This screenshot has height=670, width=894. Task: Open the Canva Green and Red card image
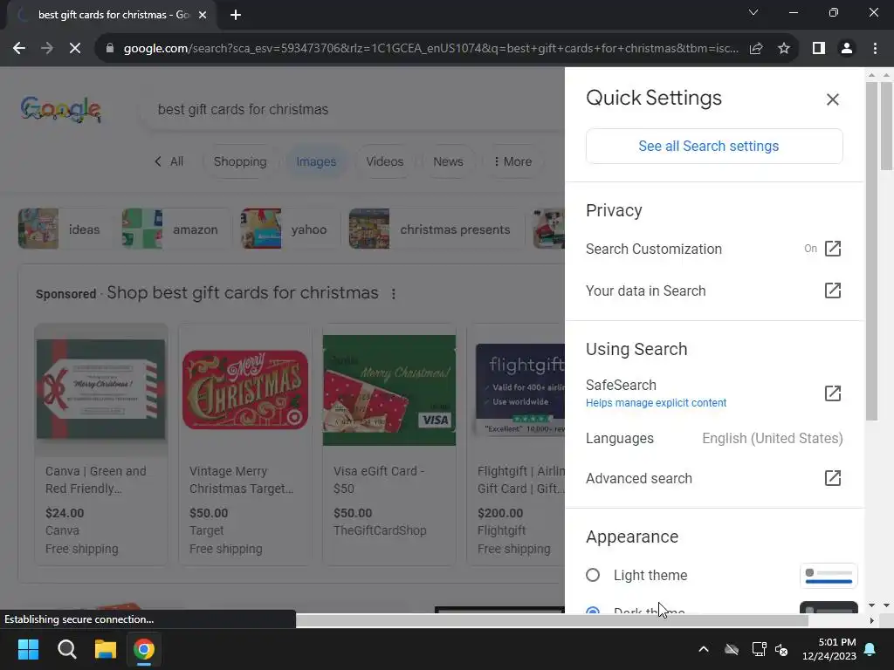click(x=101, y=390)
